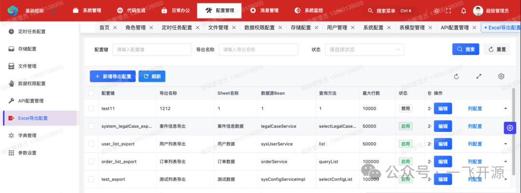Close the 定时任务配置 tab

tap(198, 27)
